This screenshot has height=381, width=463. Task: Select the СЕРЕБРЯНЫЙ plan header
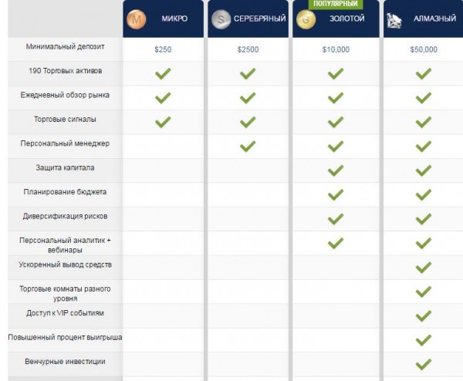click(248, 19)
